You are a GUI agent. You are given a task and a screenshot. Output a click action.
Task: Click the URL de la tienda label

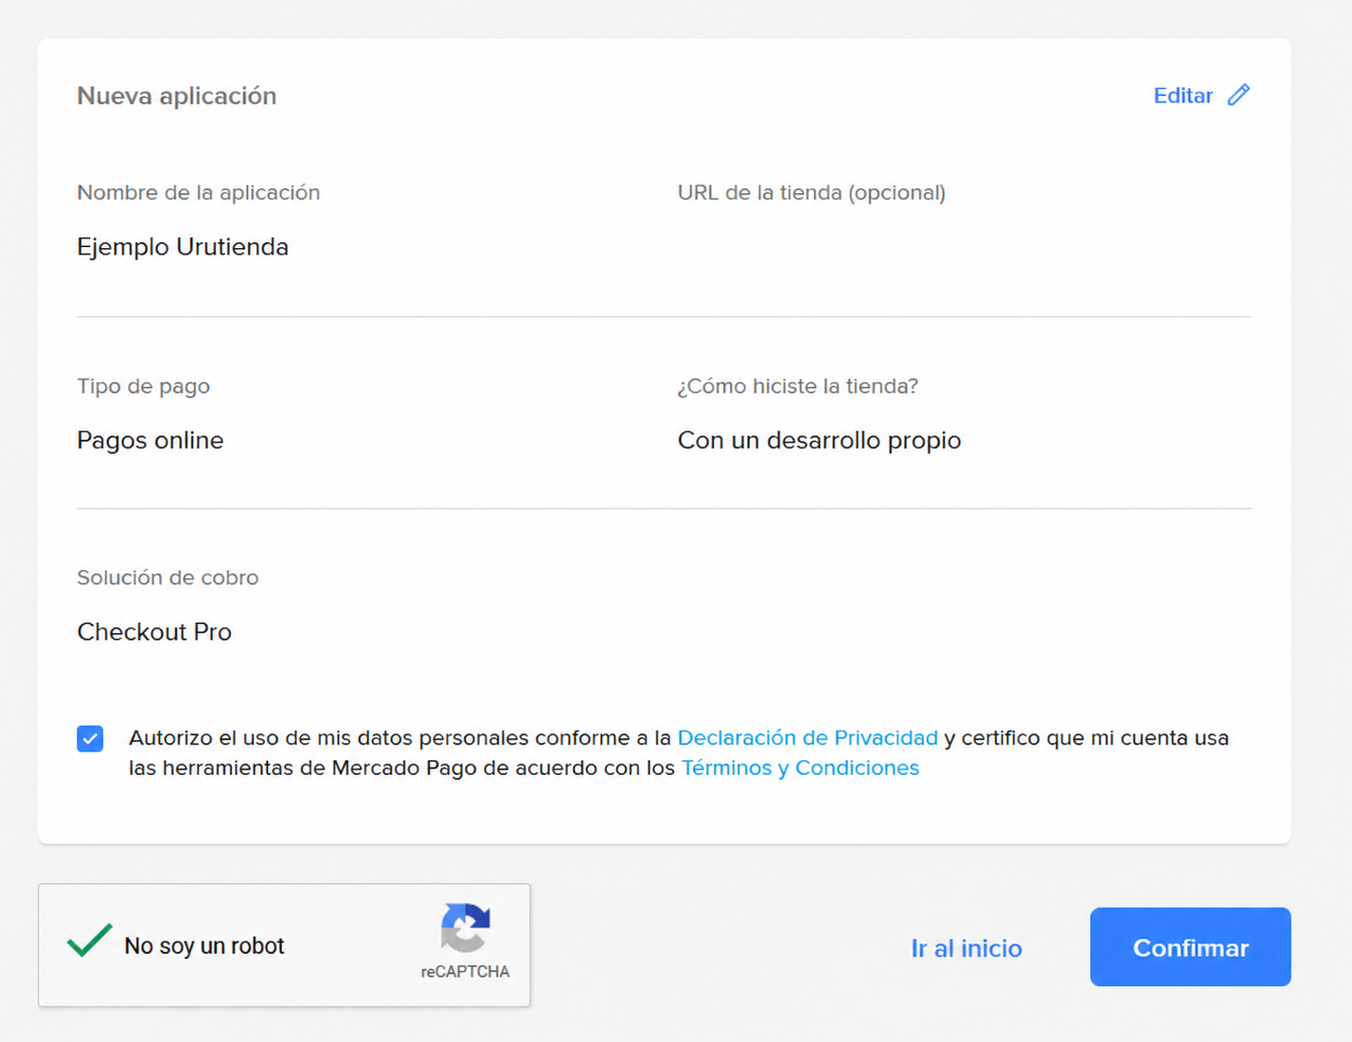click(811, 192)
